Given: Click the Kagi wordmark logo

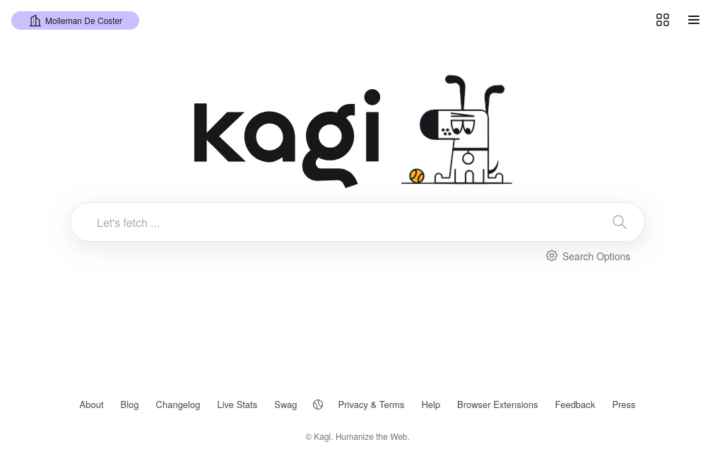Looking at the screenshot, I should pos(287,138).
